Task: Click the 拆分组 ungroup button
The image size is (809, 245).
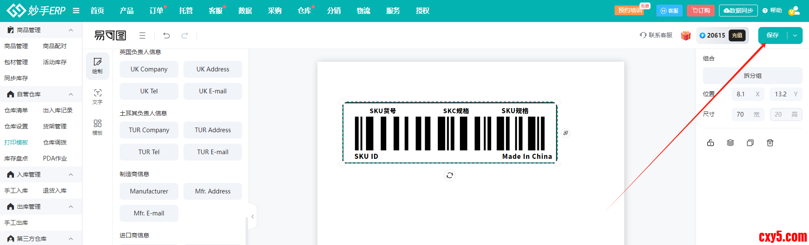Action: tap(752, 76)
